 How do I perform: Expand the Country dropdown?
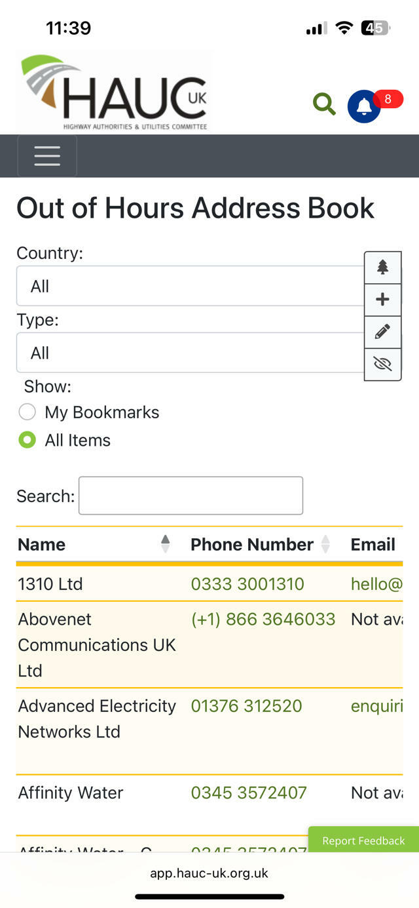click(x=190, y=286)
